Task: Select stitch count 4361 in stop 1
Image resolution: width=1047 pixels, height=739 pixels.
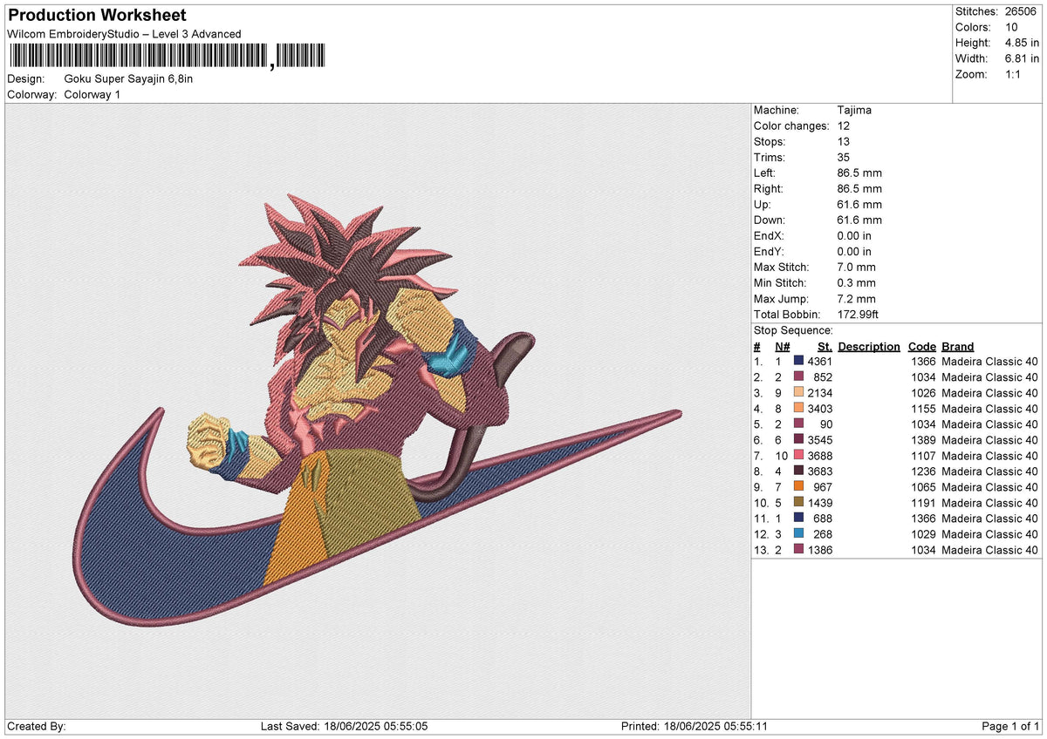Action: tap(820, 362)
